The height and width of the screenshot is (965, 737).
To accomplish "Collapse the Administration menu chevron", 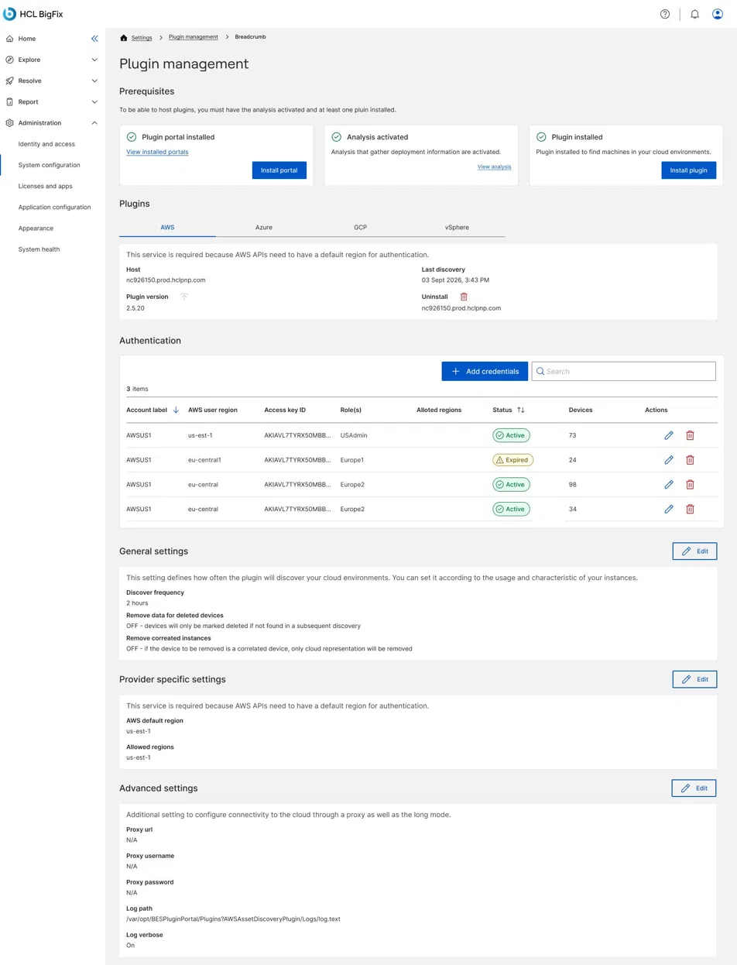I will click(94, 122).
